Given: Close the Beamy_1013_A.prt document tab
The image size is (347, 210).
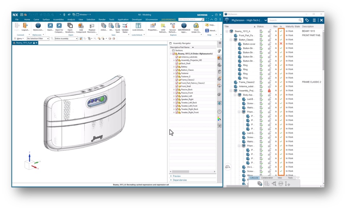Looking at the screenshot, I should 37,43.
